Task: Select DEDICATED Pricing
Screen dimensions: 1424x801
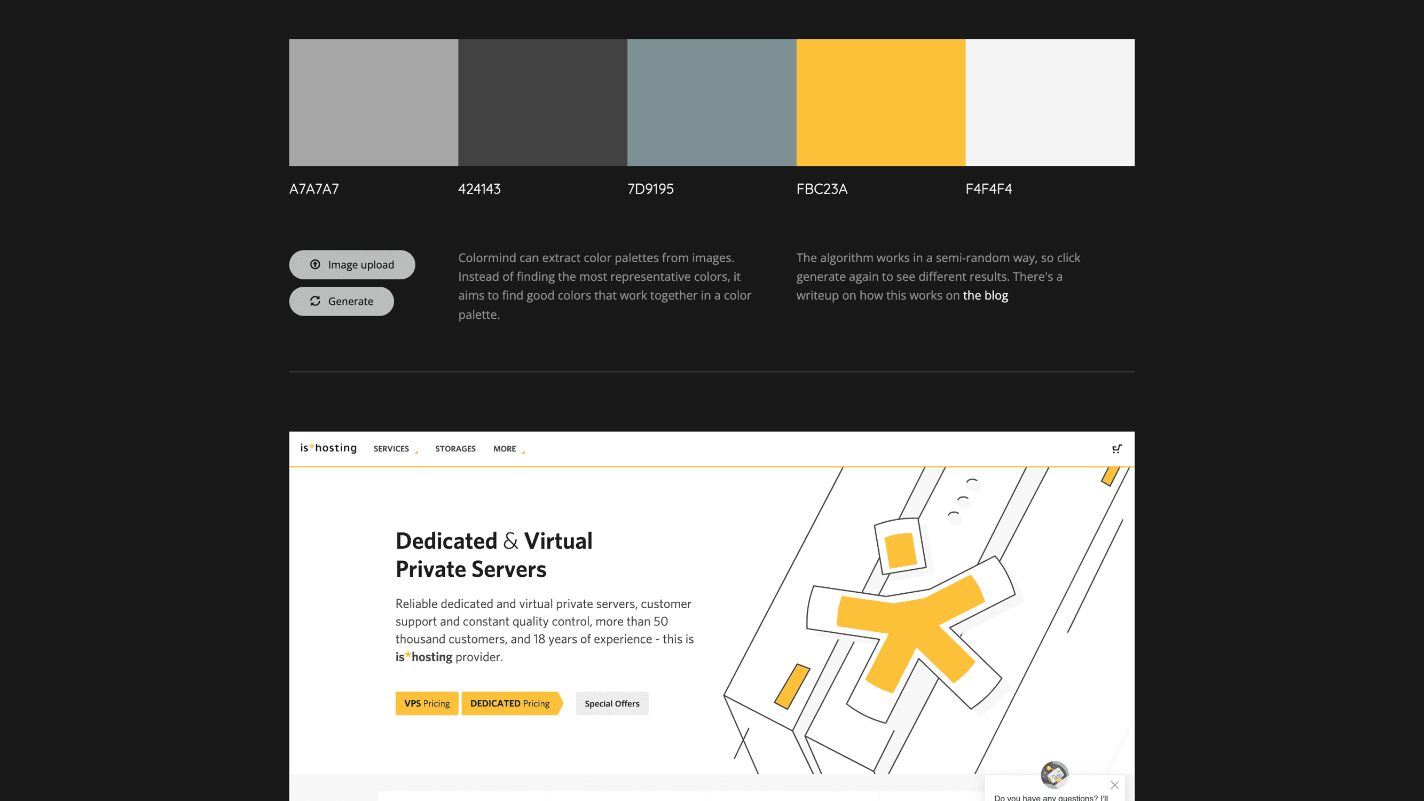Action: [x=509, y=703]
